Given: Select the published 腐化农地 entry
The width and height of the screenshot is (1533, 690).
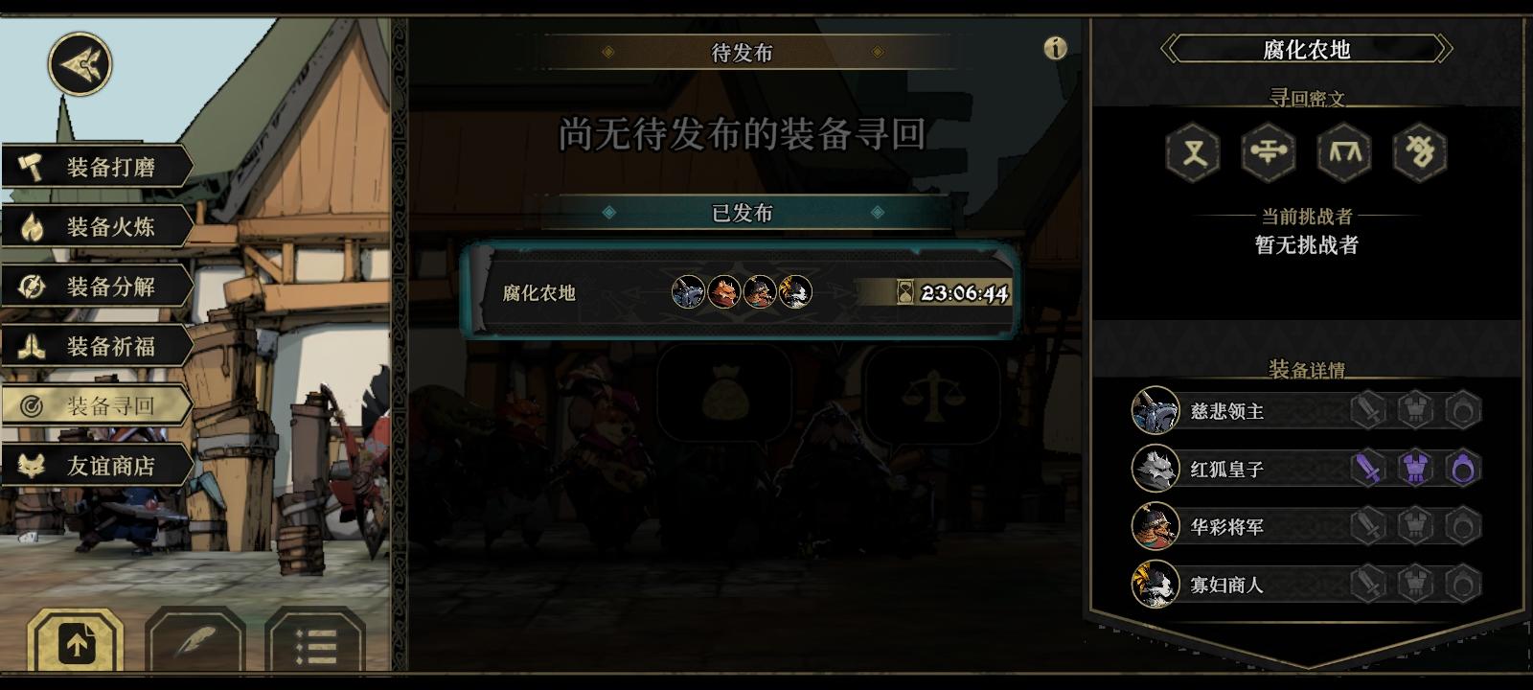Looking at the screenshot, I should tap(739, 291).
